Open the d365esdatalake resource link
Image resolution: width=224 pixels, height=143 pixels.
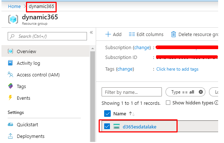point(140,127)
